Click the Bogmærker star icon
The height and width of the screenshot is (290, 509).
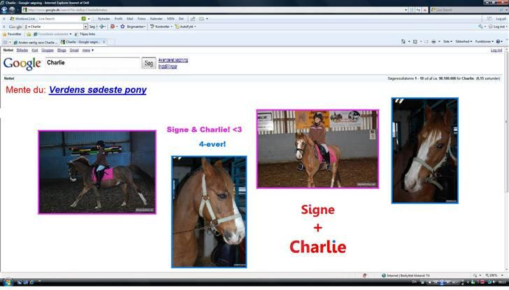pyautogui.click(x=123, y=27)
